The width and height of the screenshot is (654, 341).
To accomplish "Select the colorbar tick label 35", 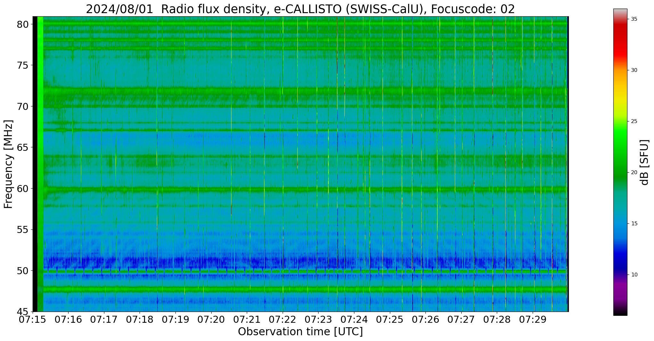I will click(x=634, y=19).
